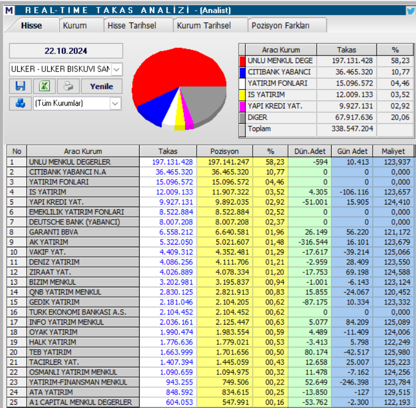Screen dimensions: 416x408
Task: Switch to the Kurum tab
Action: [x=75, y=26]
